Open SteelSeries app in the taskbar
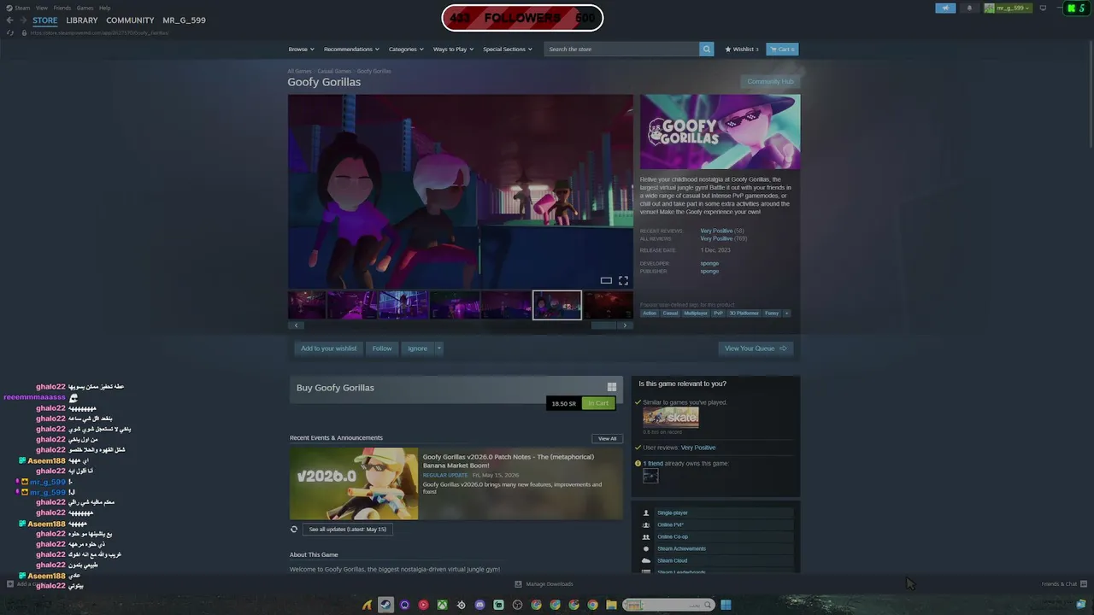This screenshot has width=1094, height=615. point(461,605)
